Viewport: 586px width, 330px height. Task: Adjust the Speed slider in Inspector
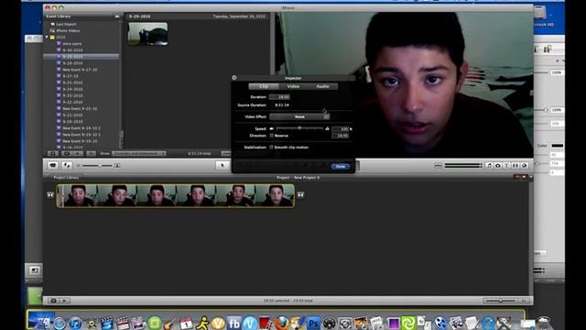[299, 128]
